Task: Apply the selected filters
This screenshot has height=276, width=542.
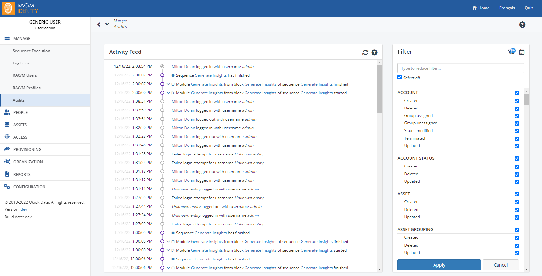Action: pos(439,265)
